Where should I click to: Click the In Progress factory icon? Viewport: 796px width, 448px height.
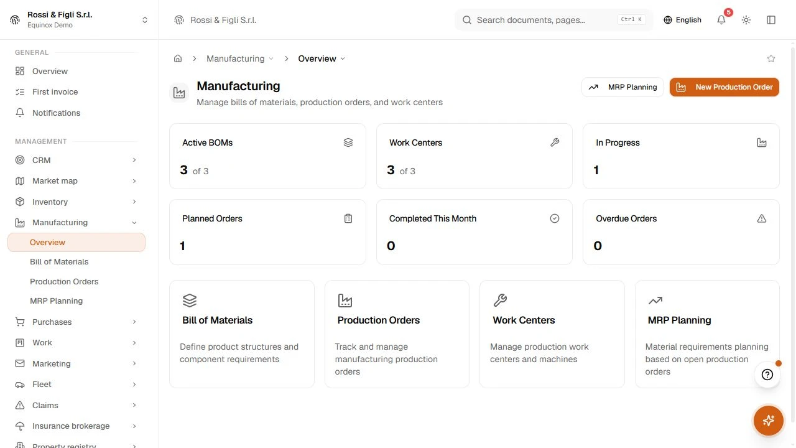point(762,142)
